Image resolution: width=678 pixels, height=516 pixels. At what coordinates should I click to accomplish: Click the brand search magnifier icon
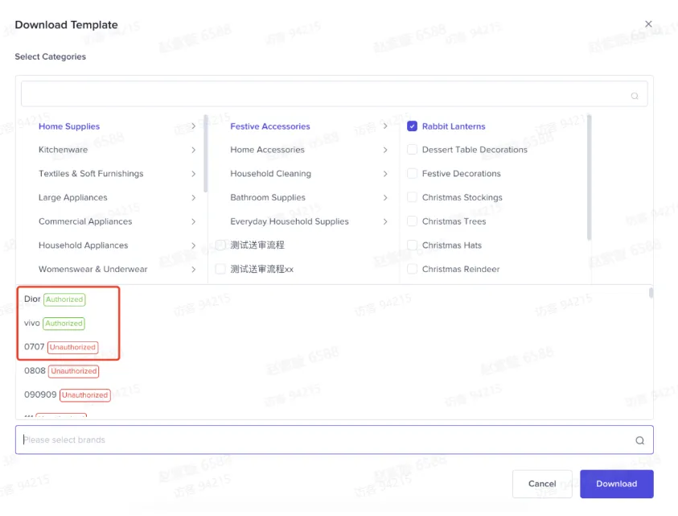pos(639,440)
